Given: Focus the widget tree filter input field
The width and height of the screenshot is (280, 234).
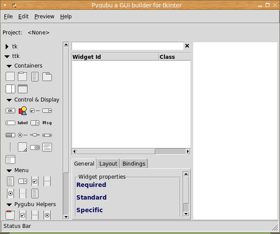Looking at the screenshot, I should tap(127, 46).
